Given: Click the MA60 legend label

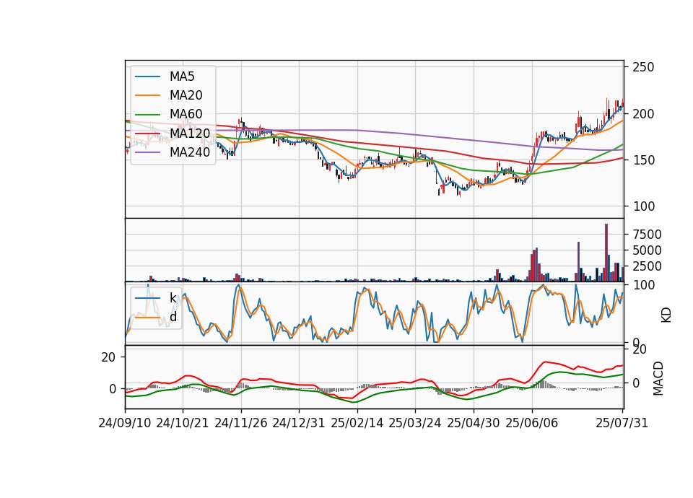Looking at the screenshot, I should [x=186, y=114].
